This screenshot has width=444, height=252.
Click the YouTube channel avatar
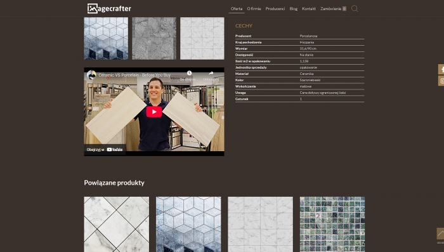pos(91,75)
